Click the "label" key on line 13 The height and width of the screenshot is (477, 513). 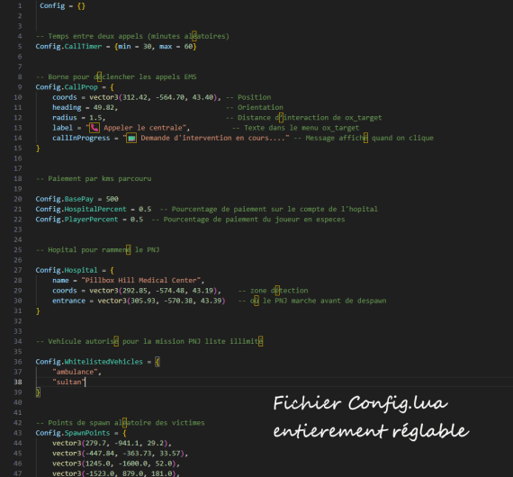tap(62, 128)
